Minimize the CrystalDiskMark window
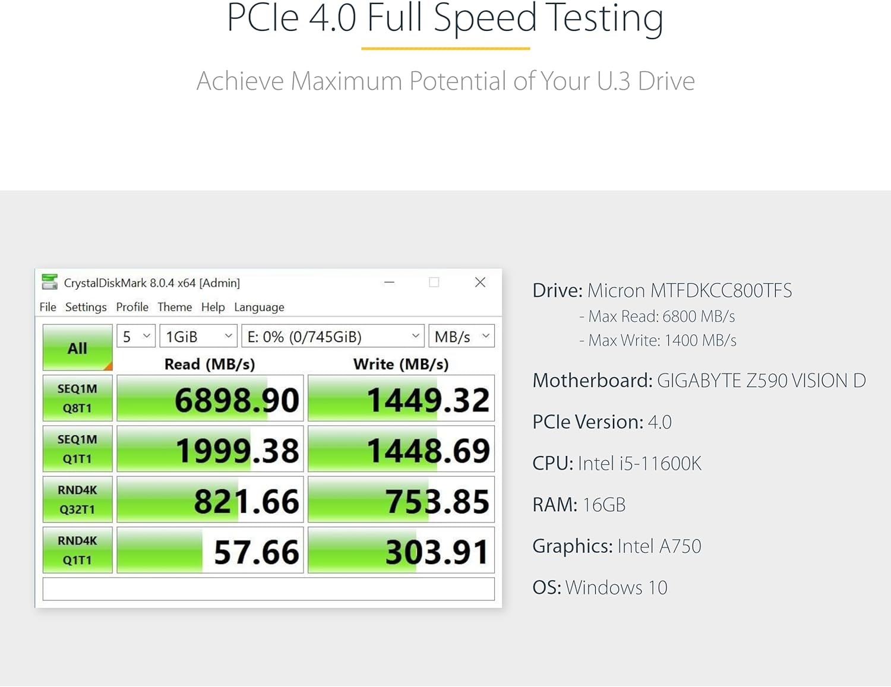Image resolution: width=891 pixels, height=687 pixels. 390,283
